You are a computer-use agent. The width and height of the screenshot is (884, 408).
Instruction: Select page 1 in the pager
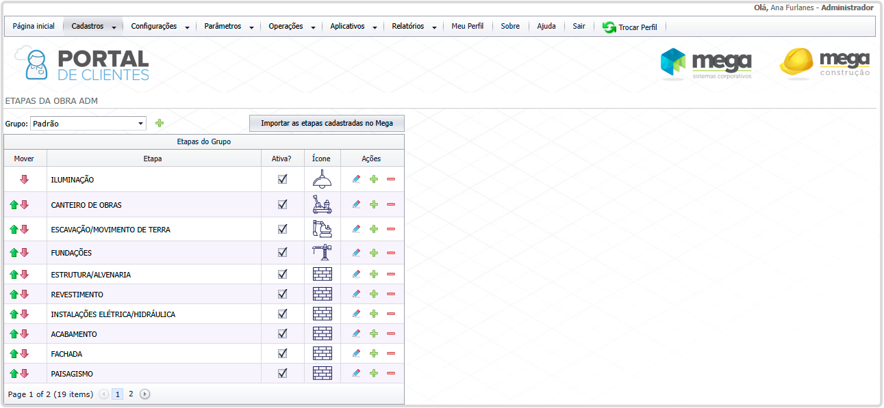coord(117,394)
